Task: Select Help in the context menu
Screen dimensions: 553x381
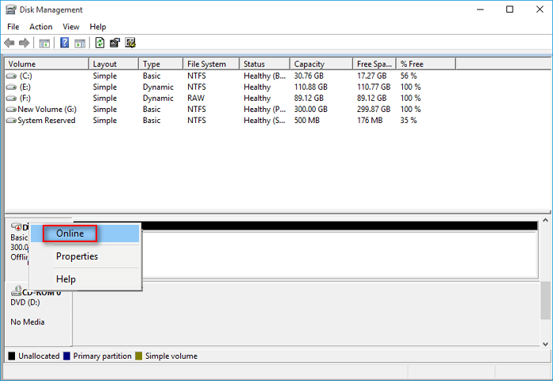Action: click(66, 279)
